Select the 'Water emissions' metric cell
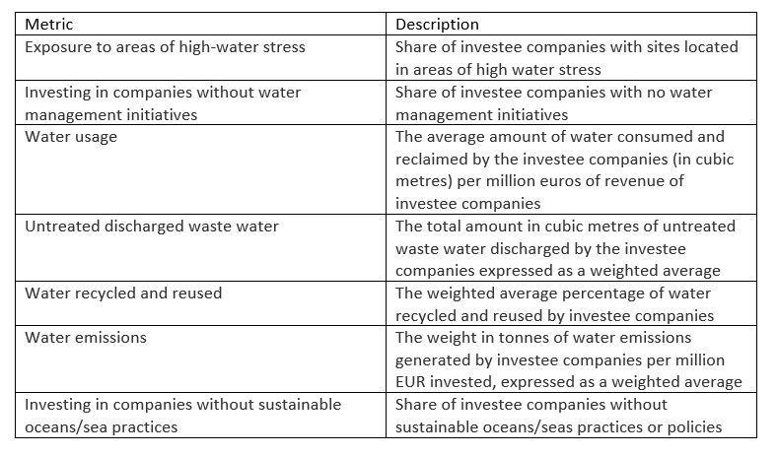778x456 pixels. 200,358
